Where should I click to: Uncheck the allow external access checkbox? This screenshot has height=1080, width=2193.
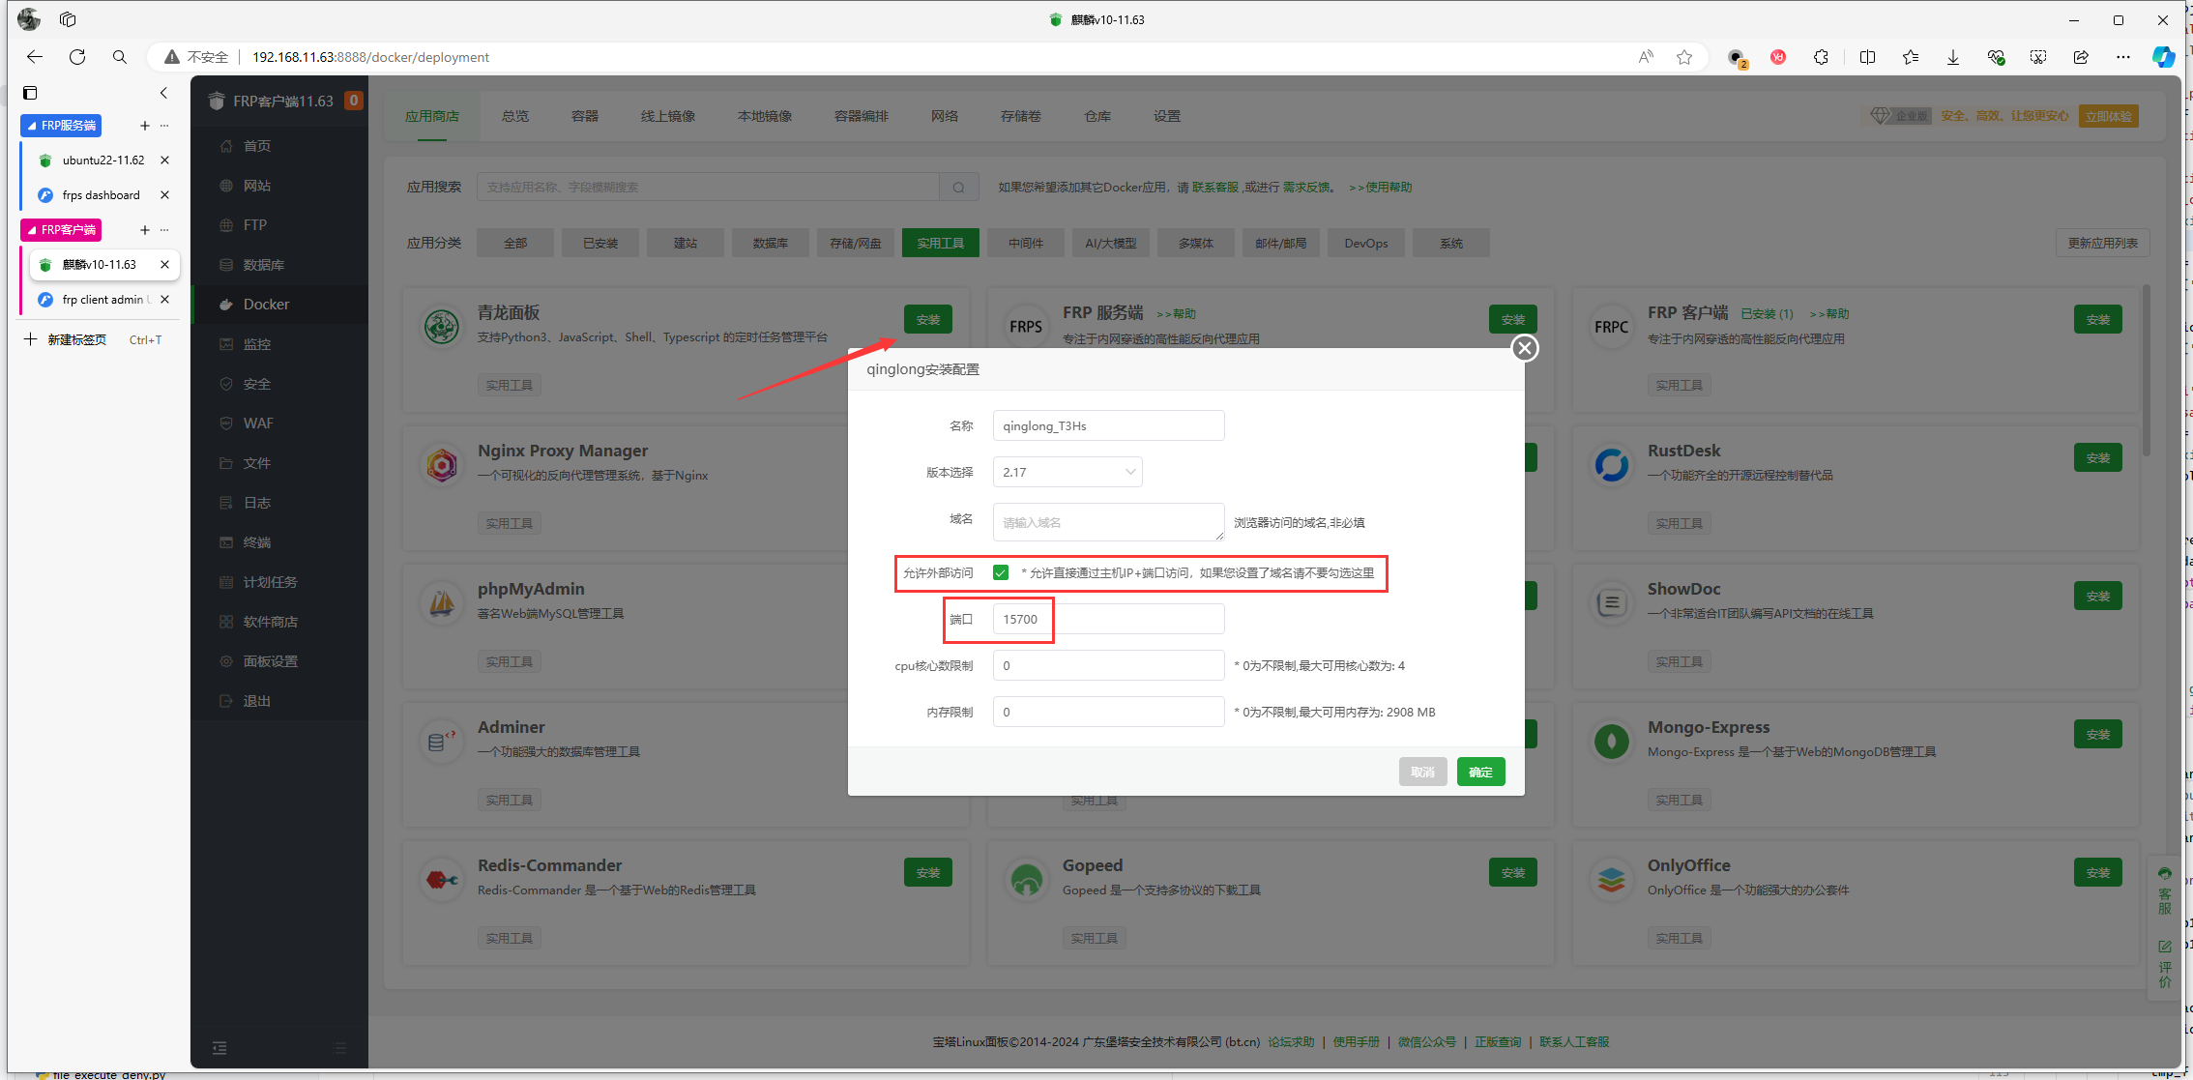click(x=1001, y=572)
